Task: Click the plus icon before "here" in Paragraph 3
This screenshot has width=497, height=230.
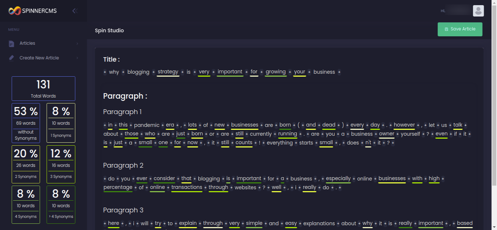Action: (x=104, y=223)
